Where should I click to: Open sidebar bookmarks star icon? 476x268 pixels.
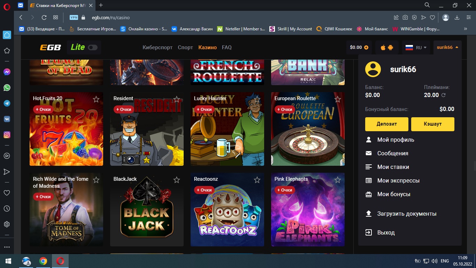point(7,51)
